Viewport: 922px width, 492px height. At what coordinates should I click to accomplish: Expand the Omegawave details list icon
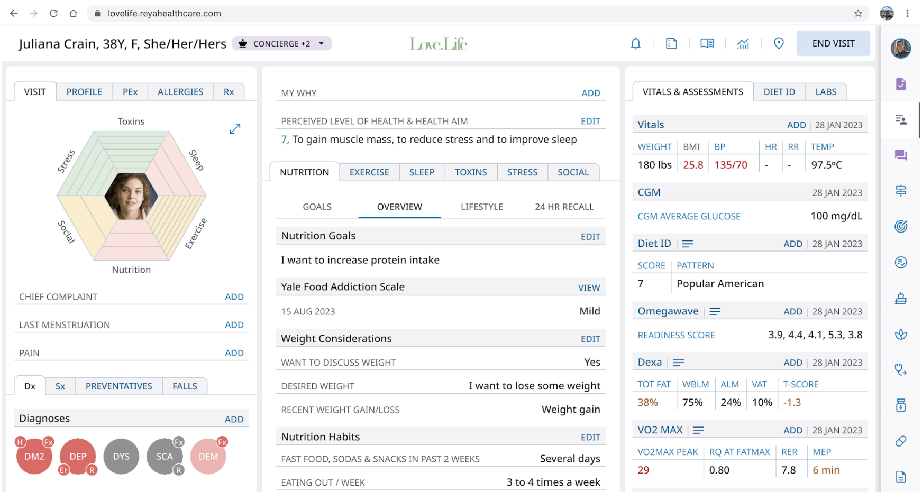coord(715,312)
